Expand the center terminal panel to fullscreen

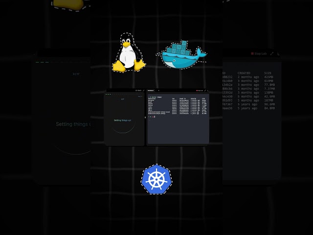pyautogui.click(x=205, y=91)
